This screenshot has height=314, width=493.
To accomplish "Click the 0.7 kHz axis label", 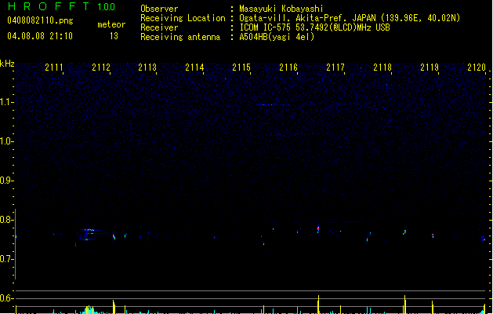I will (x=6, y=259).
